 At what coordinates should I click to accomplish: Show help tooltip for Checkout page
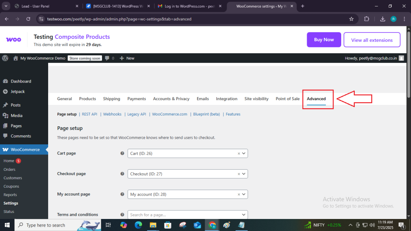122,174
